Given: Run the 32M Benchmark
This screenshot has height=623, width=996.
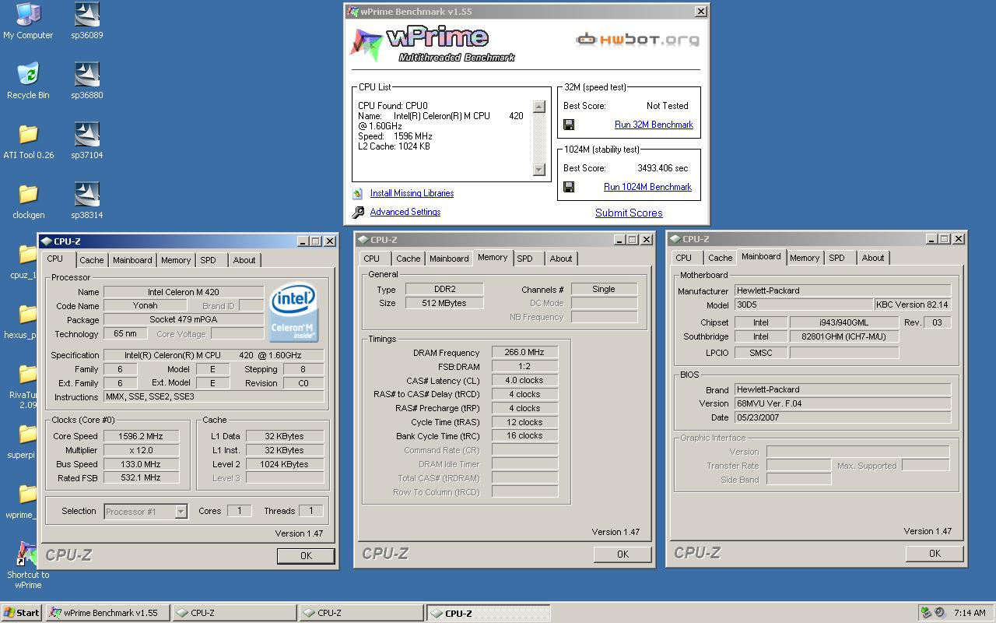Looking at the screenshot, I should pos(654,125).
